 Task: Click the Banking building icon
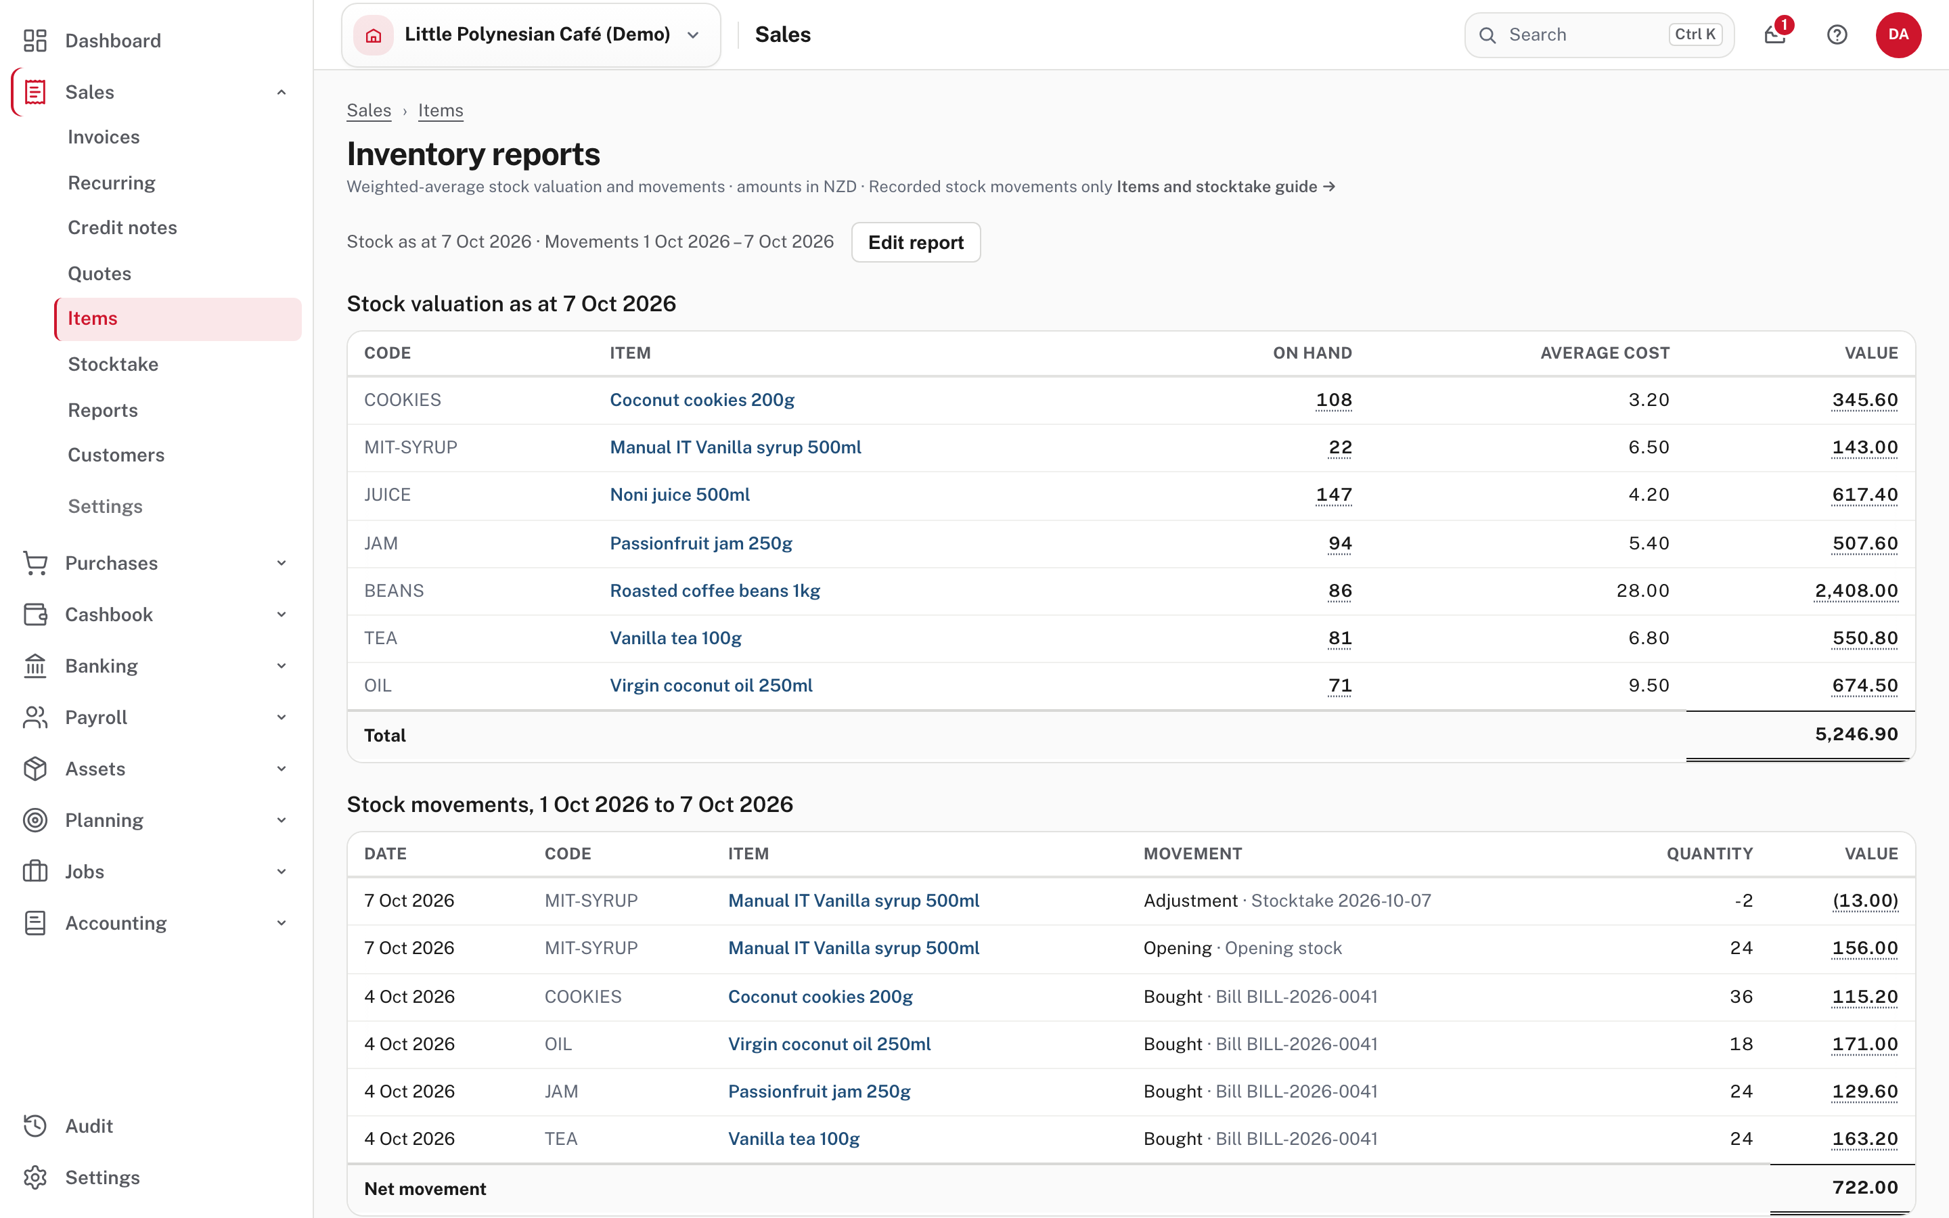click(35, 667)
